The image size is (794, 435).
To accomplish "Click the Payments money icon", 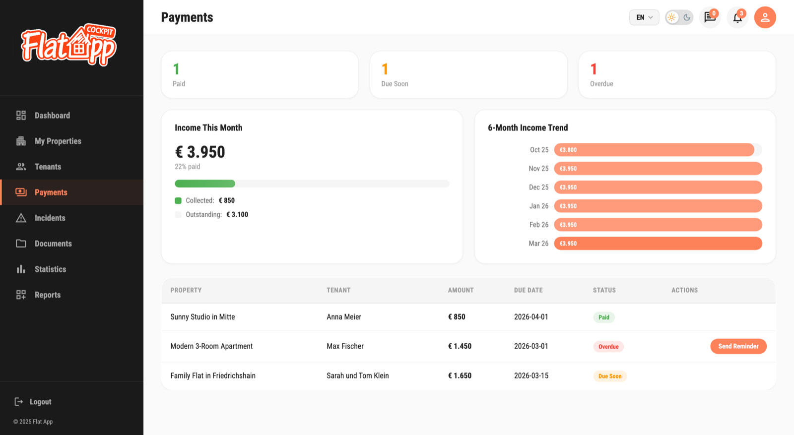I will [21, 192].
